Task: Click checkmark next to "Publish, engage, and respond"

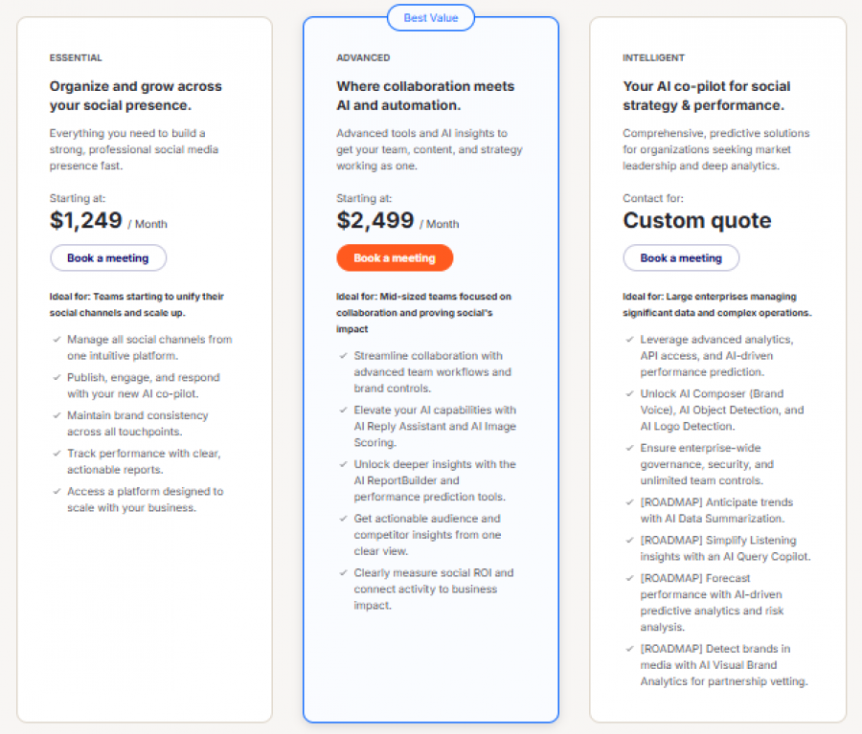Action: tap(55, 378)
